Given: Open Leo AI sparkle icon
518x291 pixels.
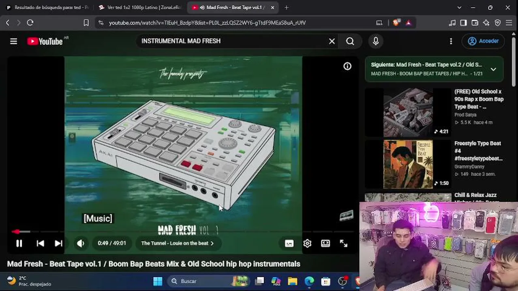Looking at the screenshot, I should (486, 23).
